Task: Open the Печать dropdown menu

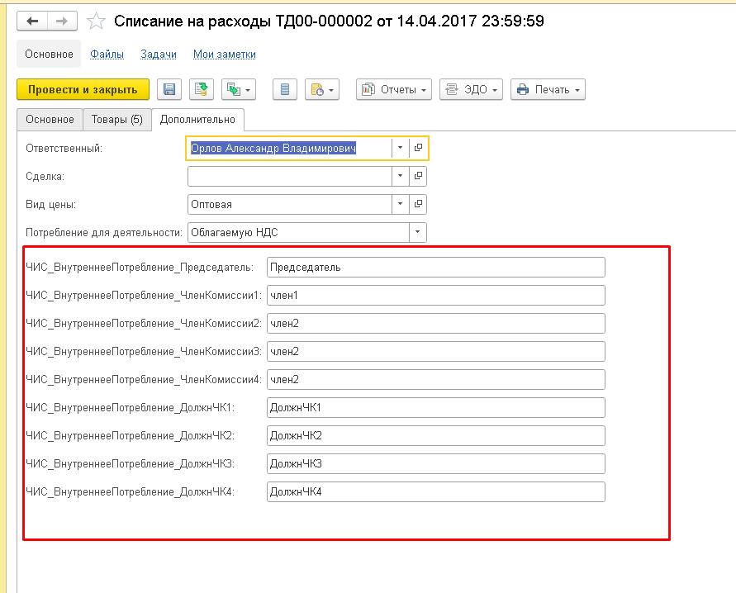Action: [548, 89]
